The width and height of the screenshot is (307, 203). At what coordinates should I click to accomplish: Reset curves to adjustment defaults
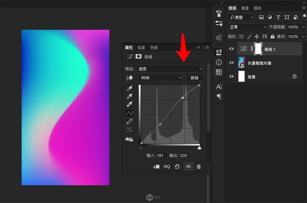[177, 166]
